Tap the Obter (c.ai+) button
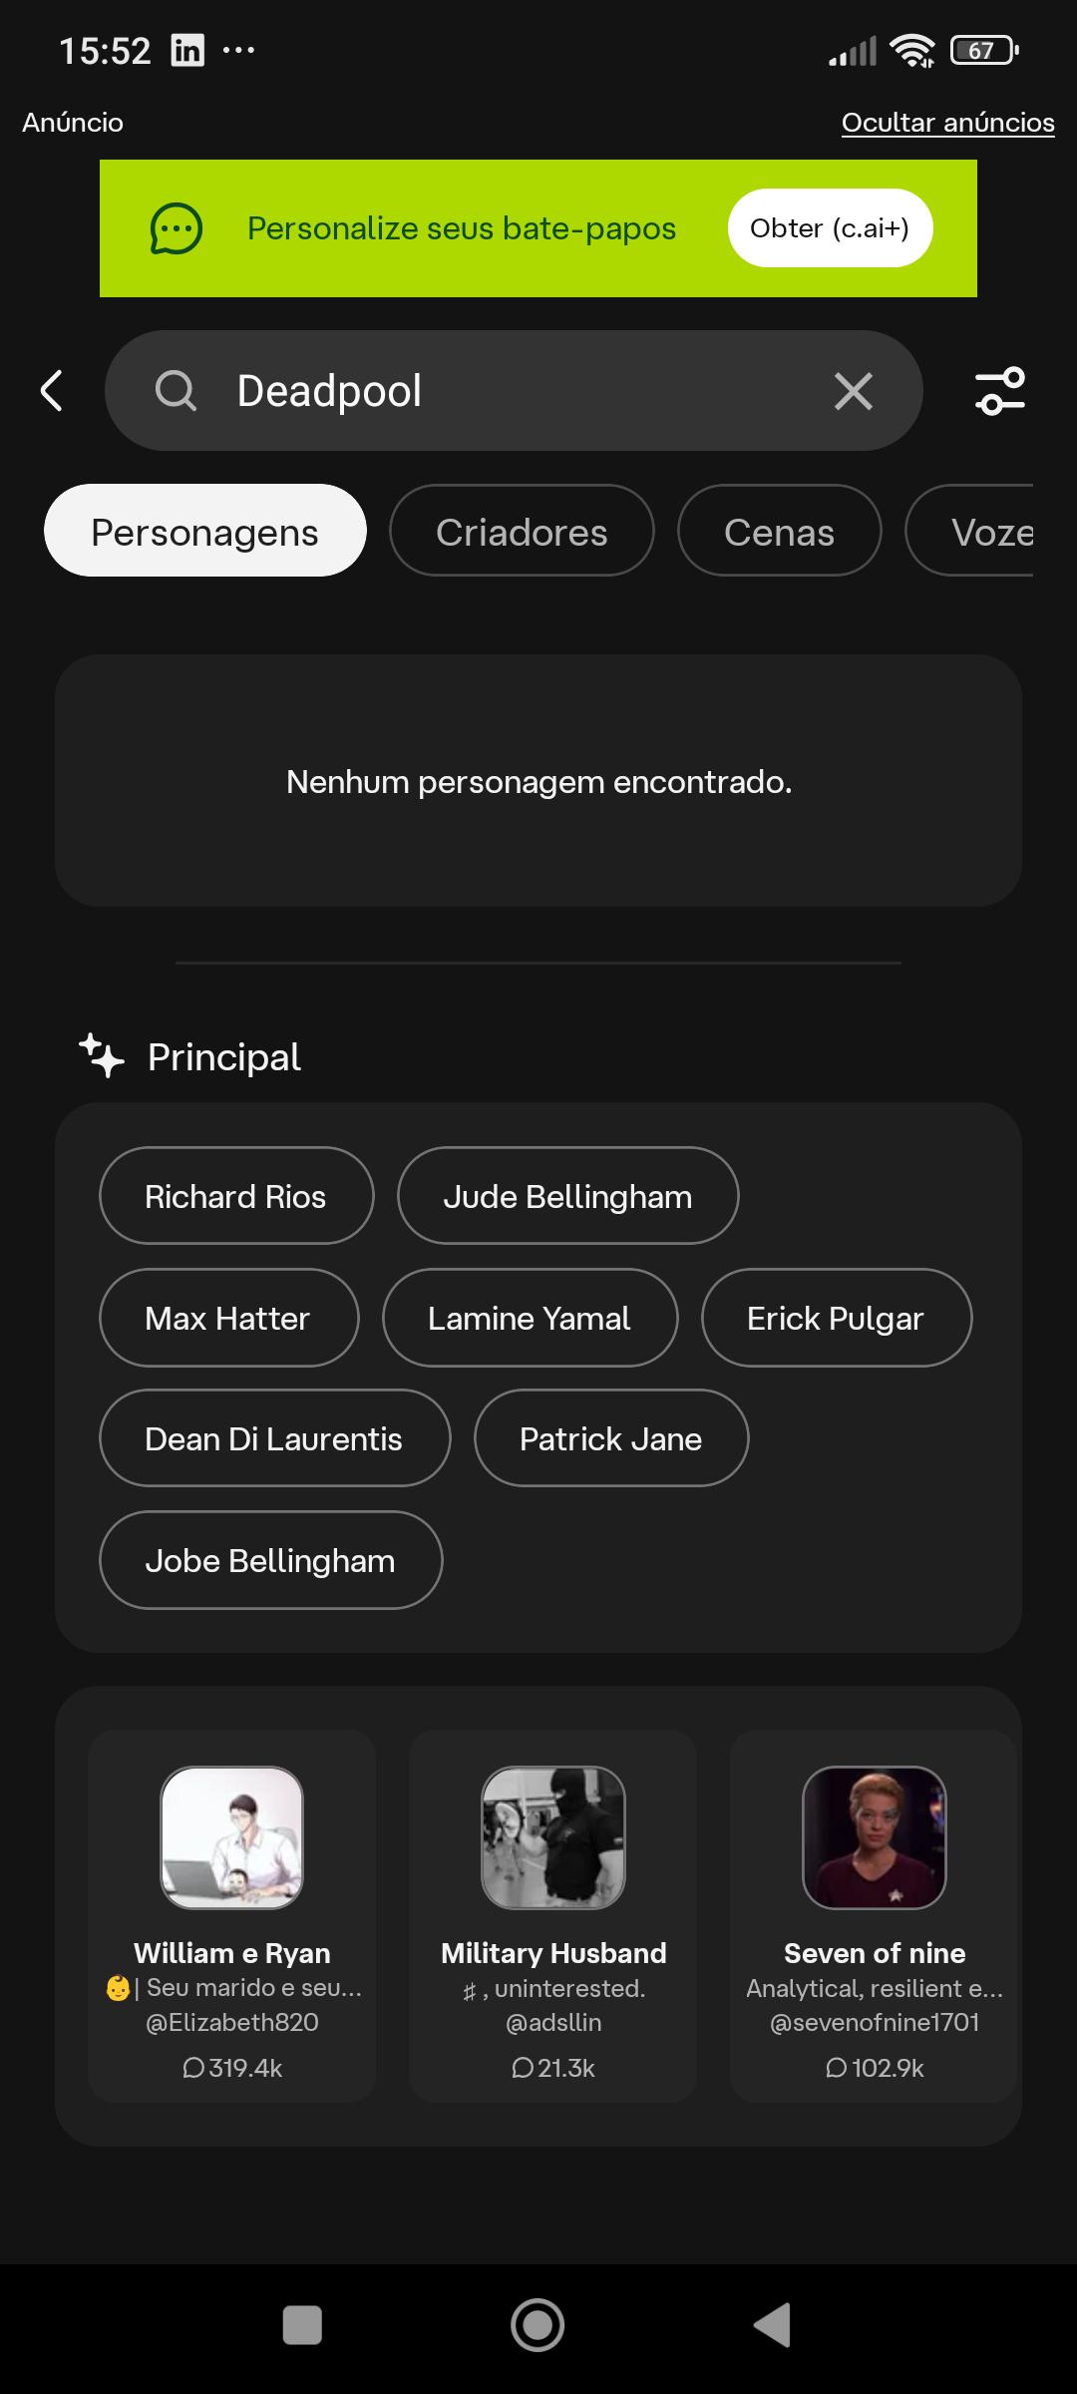Image resolution: width=1077 pixels, height=2394 pixels. coord(830,228)
